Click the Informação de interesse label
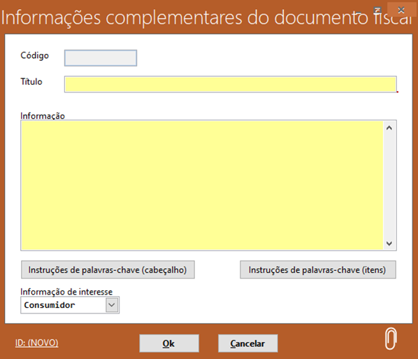Image resolution: width=418 pixels, height=359 pixels. pos(66,292)
